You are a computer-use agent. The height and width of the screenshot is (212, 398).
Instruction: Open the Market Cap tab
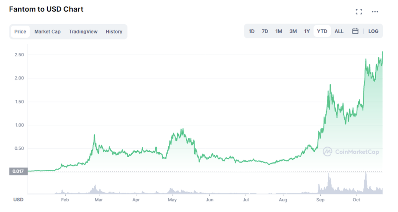click(47, 32)
